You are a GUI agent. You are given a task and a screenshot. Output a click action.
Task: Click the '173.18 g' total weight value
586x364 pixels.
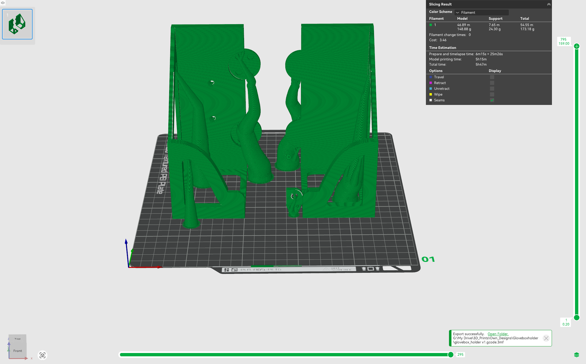coord(527,29)
